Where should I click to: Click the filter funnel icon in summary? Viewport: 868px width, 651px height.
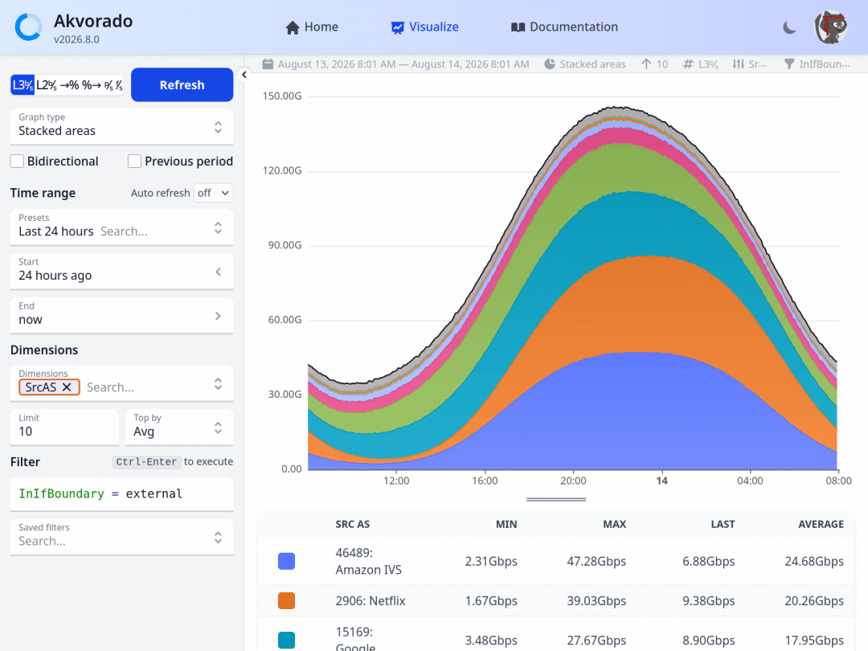coord(789,64)
